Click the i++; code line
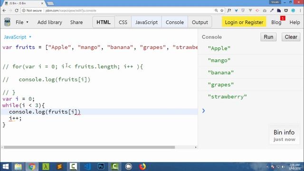 [15, 118]
